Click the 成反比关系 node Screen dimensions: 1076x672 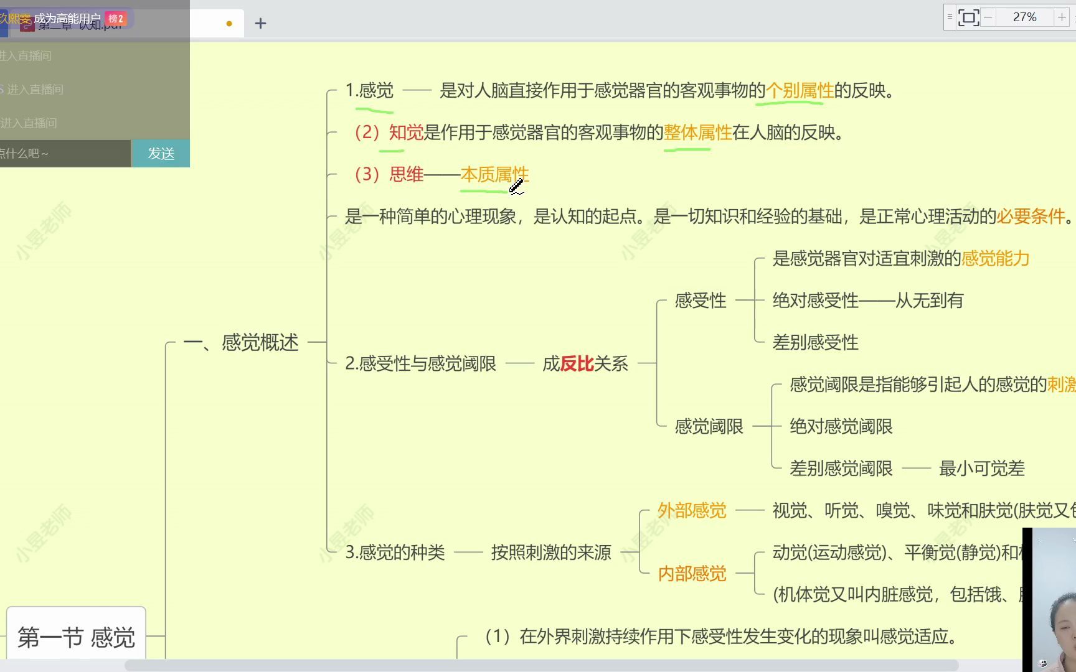[585, 363]
